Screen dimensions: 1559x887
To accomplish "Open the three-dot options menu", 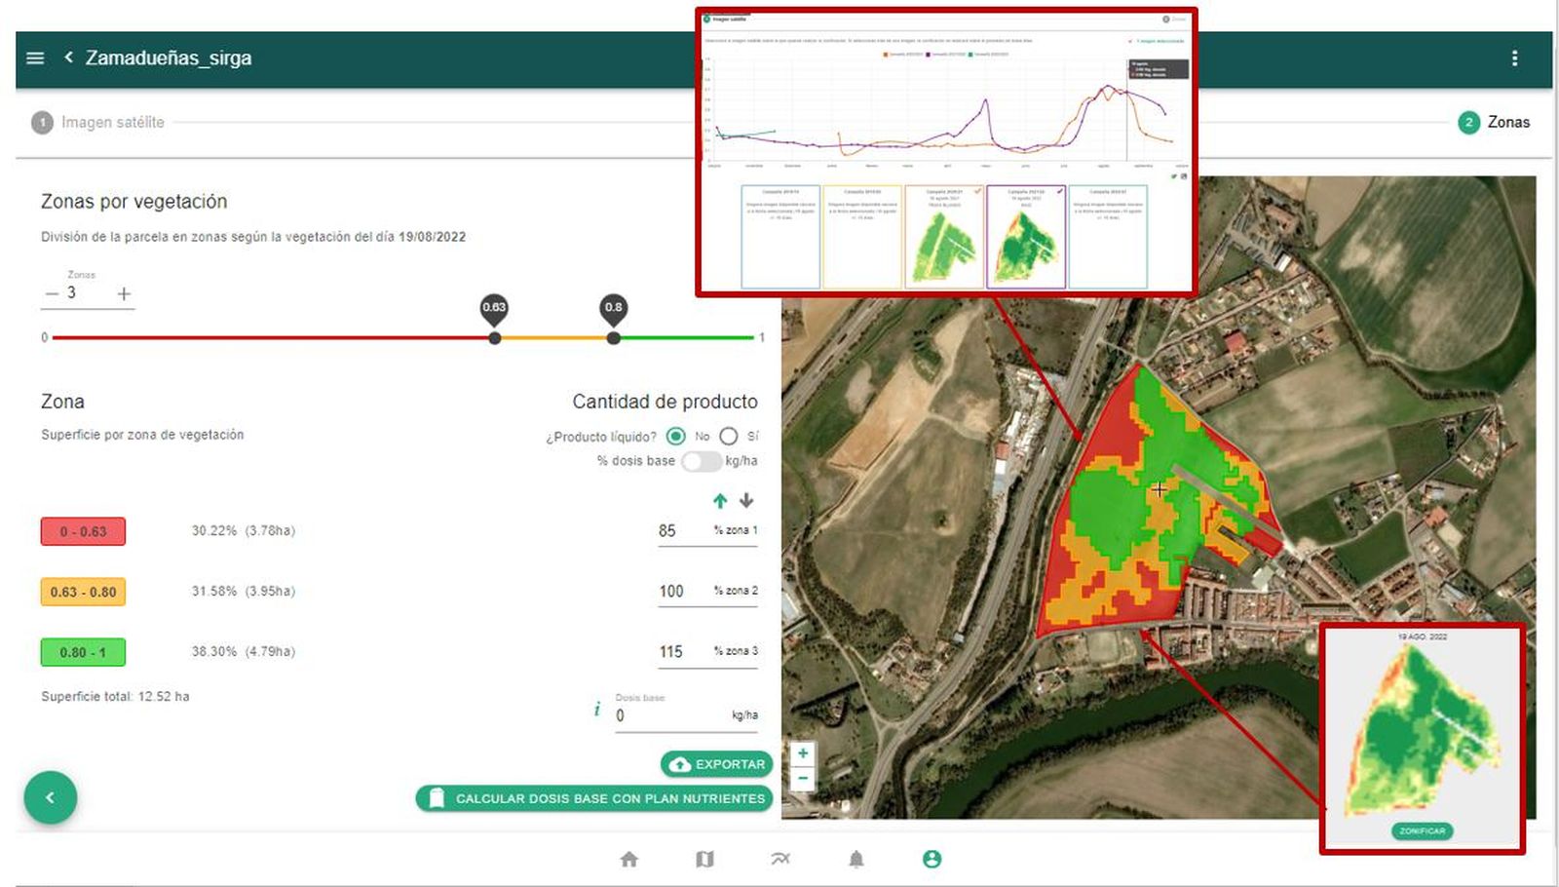I will pyautogui.click(x=1516, y=58).
